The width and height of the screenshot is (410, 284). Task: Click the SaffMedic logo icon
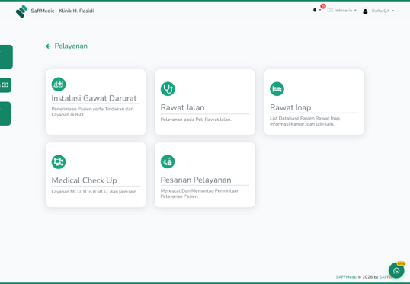point(21,11)
